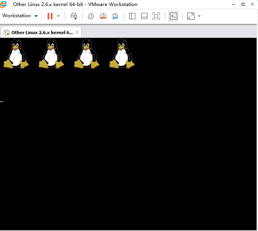The height and width of the screenshot is (231, 258).
Task: Maximize the VMware Workstation window
Action: (243, 4)
